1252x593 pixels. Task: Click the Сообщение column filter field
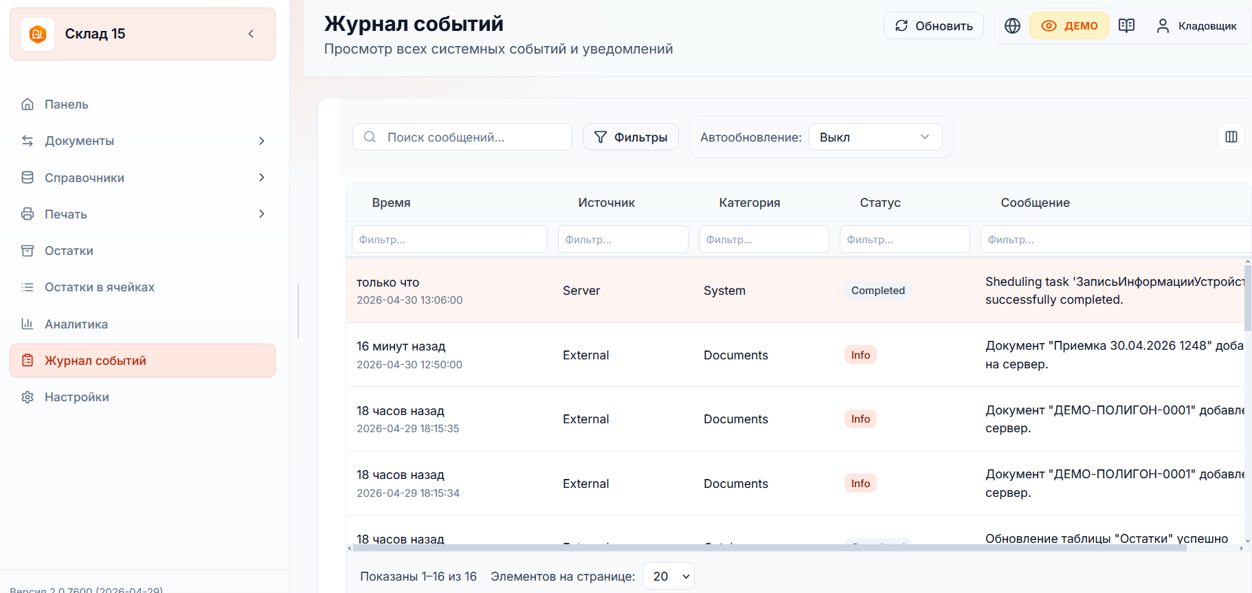[1115, 239]
